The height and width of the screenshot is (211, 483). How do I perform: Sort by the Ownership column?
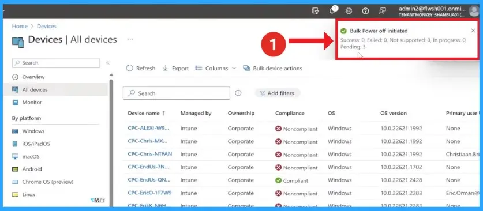(241, 113)
